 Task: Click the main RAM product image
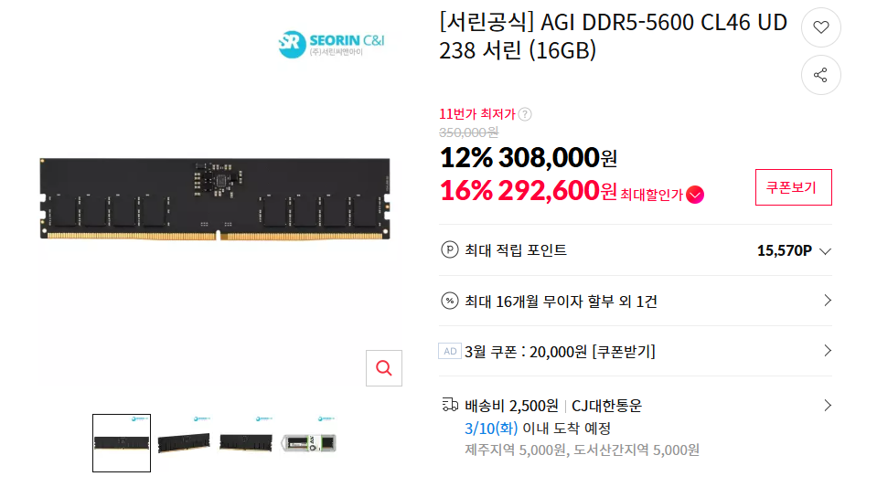tap(215, 199)
